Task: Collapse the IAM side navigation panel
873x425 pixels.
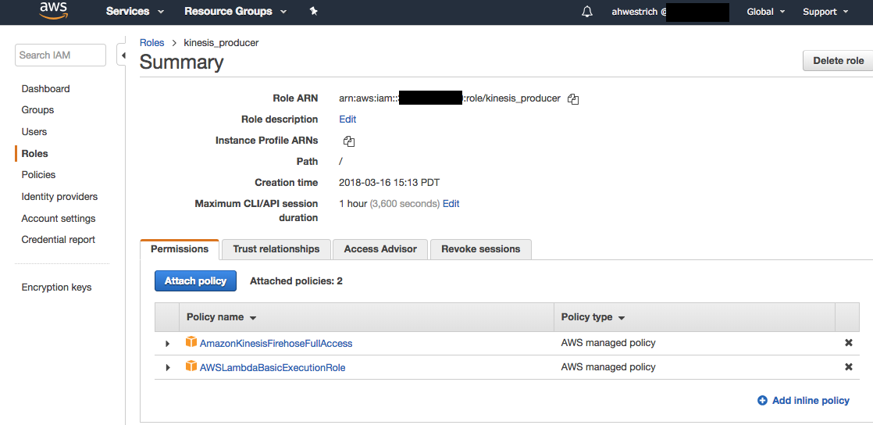Action: 123,55
